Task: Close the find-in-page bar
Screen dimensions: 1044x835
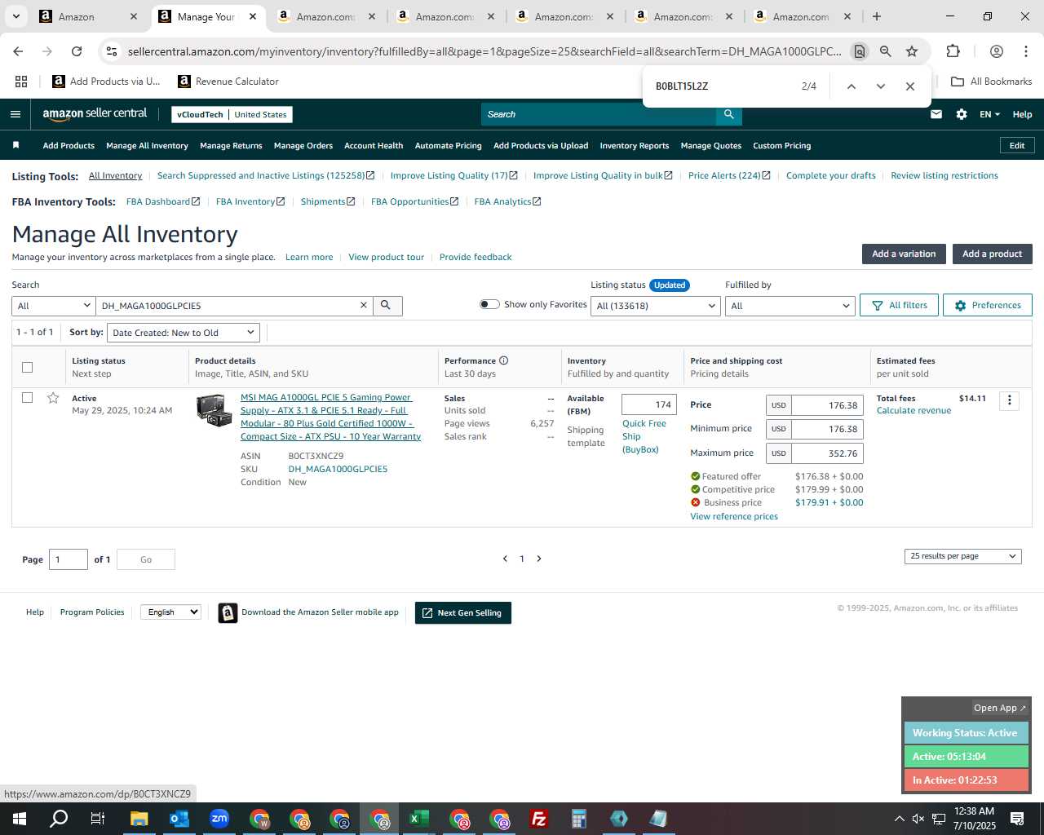Action: (910, 86)
